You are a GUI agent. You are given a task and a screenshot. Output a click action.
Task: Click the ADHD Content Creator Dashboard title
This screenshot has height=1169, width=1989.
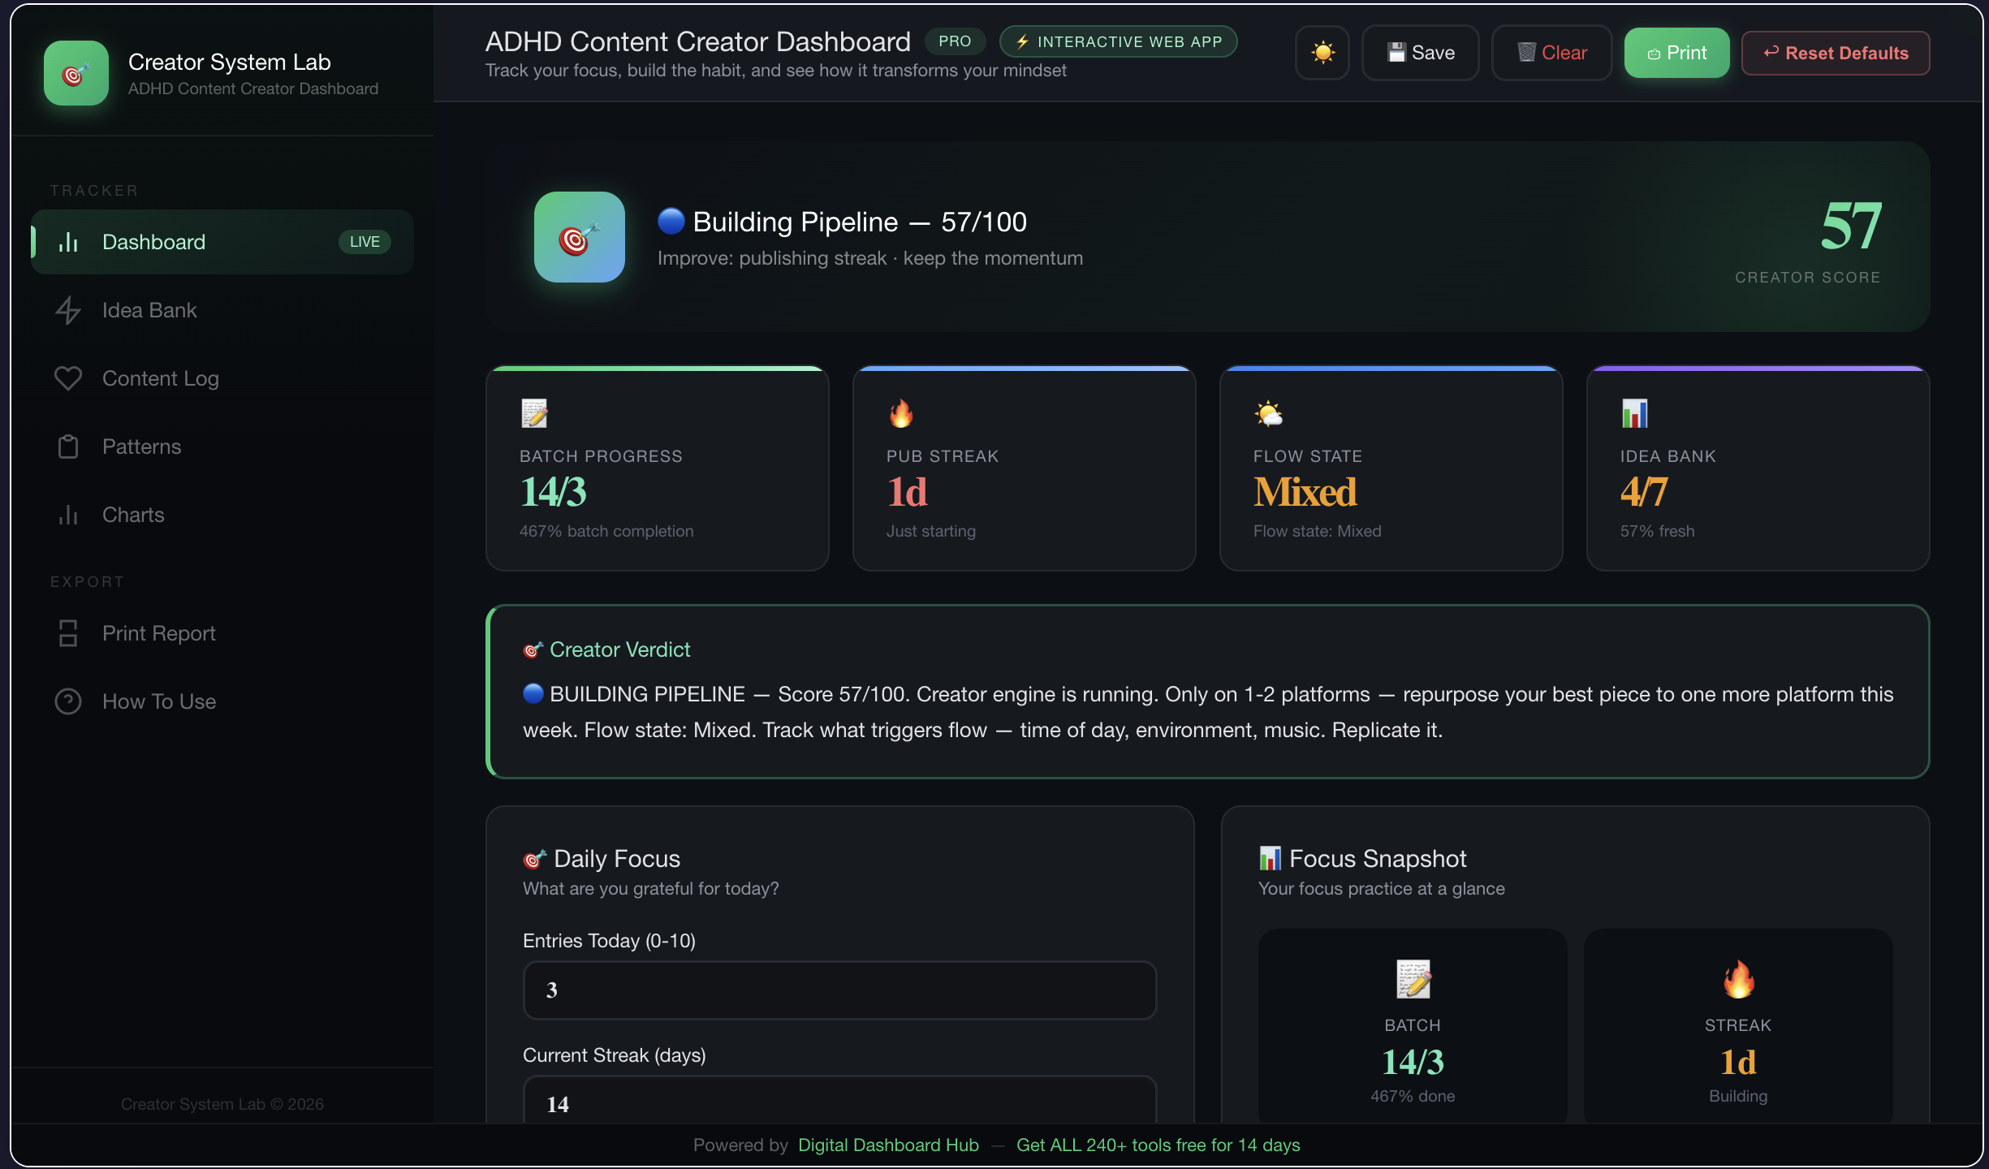click(698, 41)
